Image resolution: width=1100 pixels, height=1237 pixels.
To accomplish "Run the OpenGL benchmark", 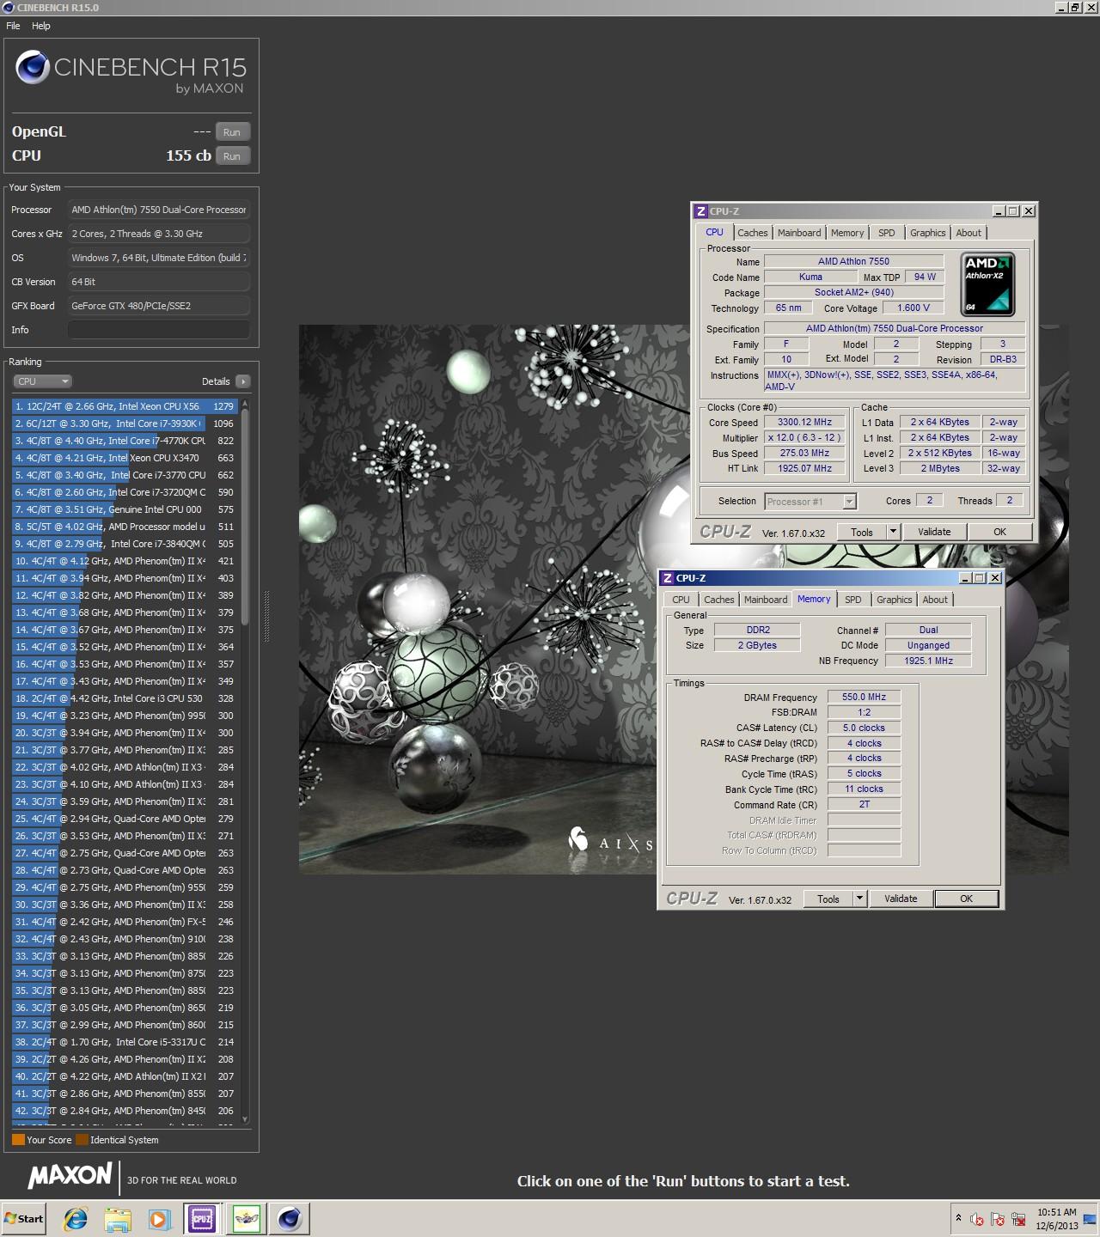I will pyautogui.click(x=232, y=132).
